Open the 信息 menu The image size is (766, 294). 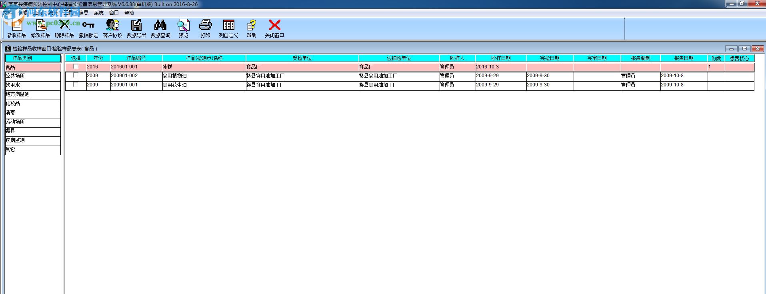pyautogui.click(x=84, y=13)
